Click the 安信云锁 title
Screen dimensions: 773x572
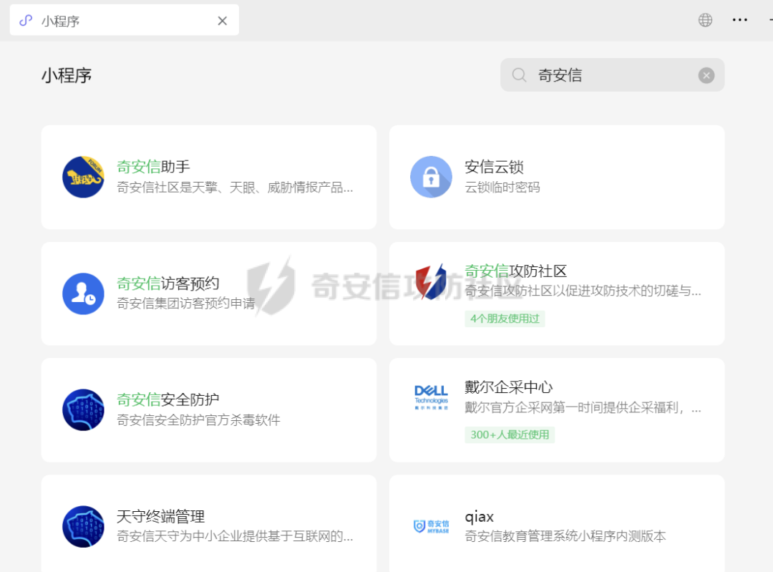[494, 167]
